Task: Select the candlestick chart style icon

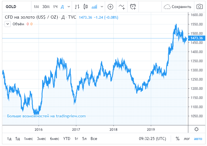Action: (x=86, y=7)
